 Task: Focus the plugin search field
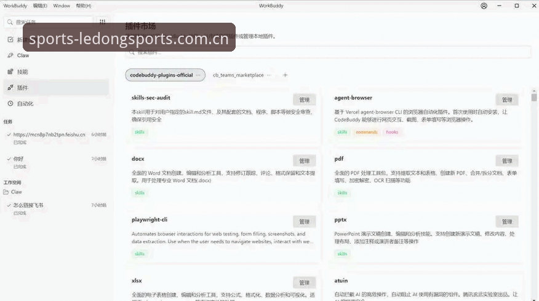(329, 52)
